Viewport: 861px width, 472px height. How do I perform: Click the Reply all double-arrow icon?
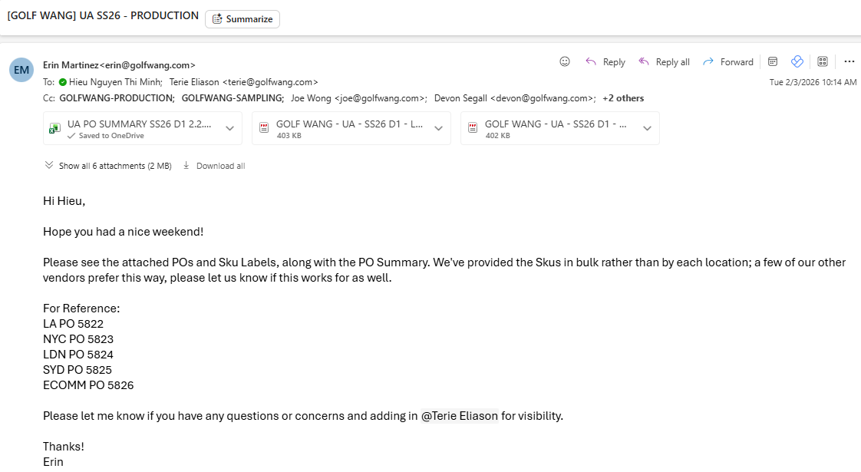[x=644, y=61]
